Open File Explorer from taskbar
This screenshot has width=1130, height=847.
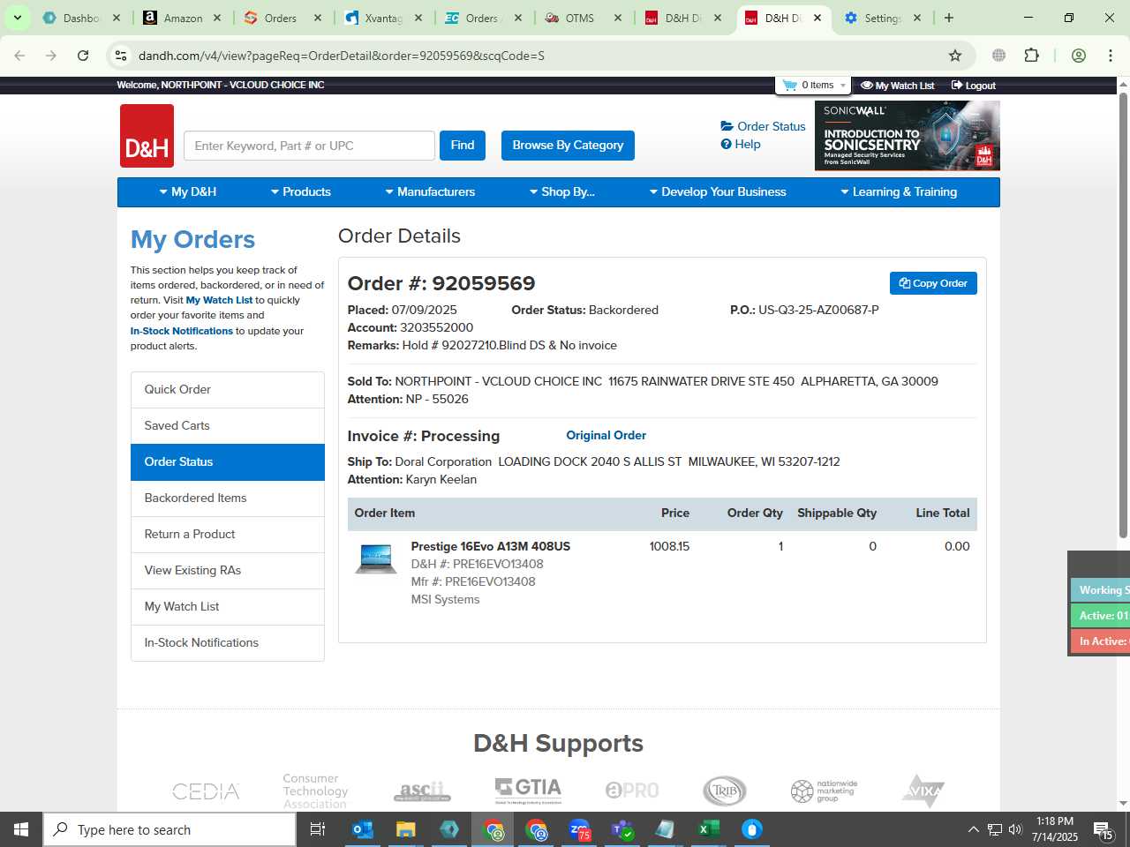click(405, 829)
